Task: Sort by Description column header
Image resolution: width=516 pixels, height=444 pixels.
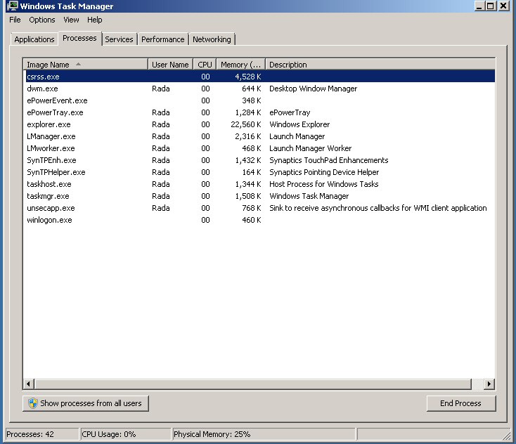Action: pos(380,65)
